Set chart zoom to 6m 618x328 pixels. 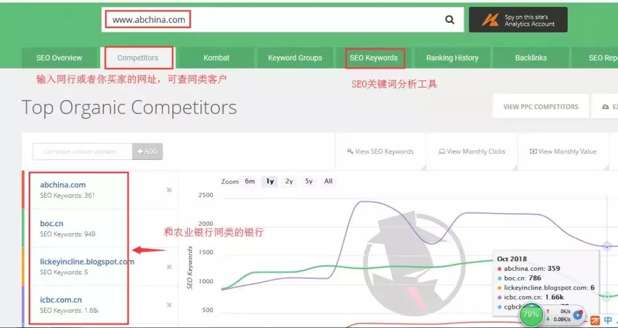click(250, 182)
